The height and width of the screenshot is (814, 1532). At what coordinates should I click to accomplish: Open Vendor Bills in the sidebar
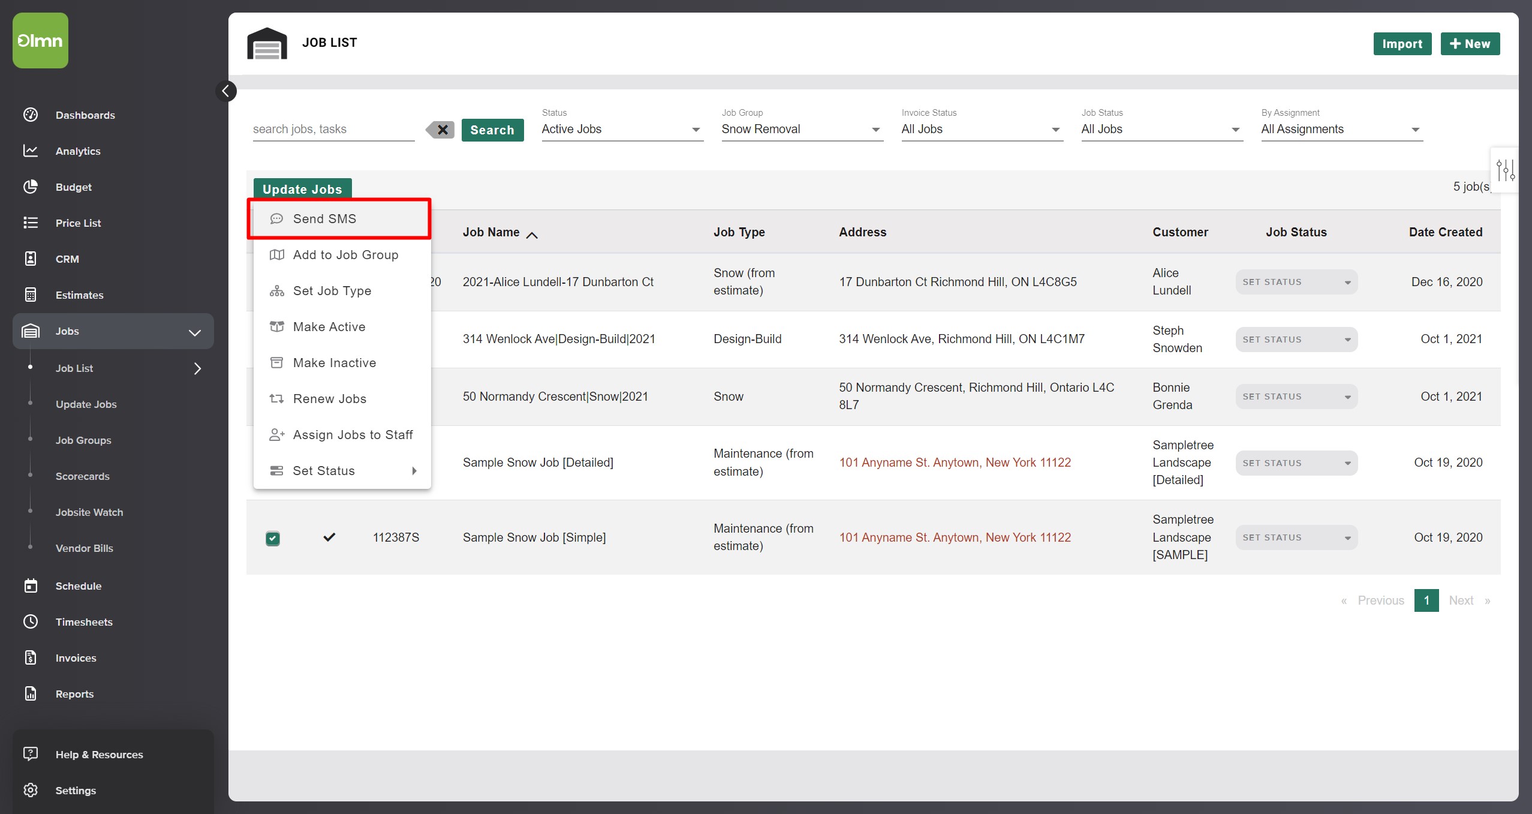point(85,548)
